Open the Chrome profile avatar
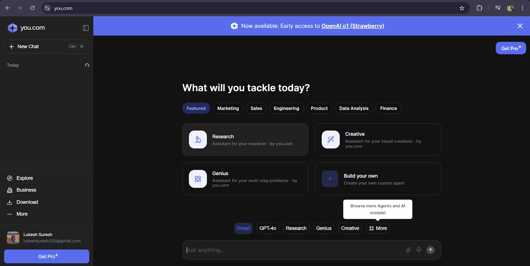 (x=510, y=8)
